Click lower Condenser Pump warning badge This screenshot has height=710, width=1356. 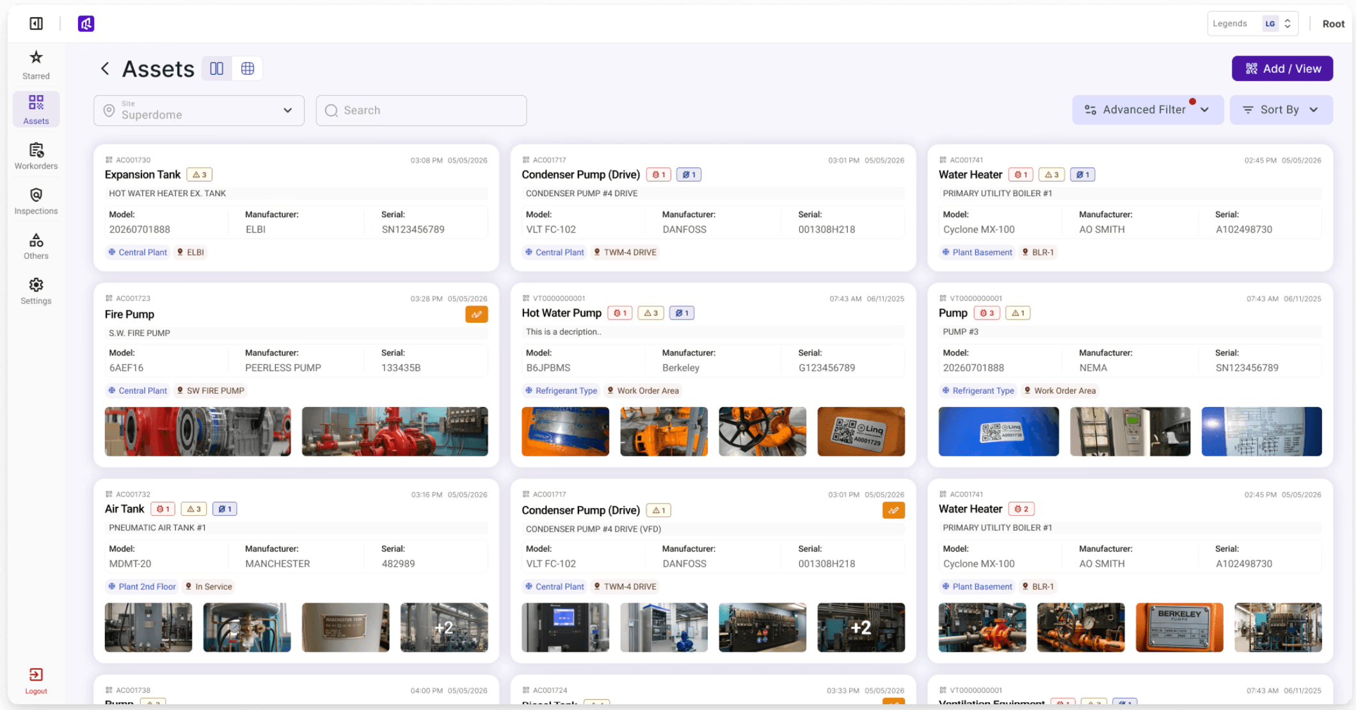click(x=658, y=510)
